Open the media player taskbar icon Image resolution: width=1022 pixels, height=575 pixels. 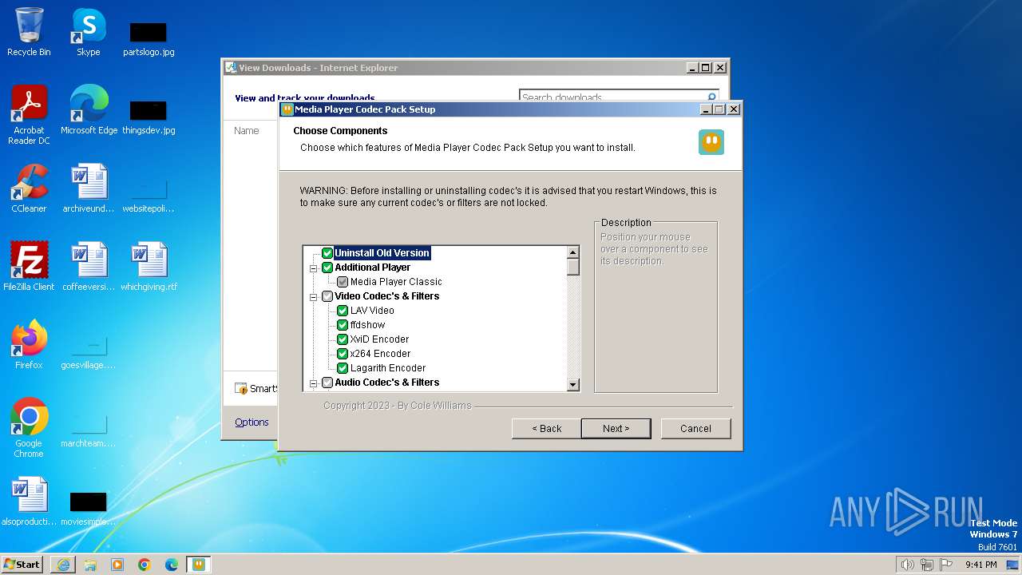117,565
